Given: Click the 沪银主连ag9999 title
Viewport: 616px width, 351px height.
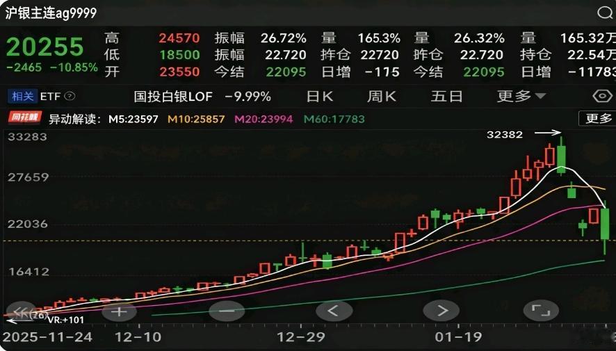Looking at the screenshot, I should (51, 13).
